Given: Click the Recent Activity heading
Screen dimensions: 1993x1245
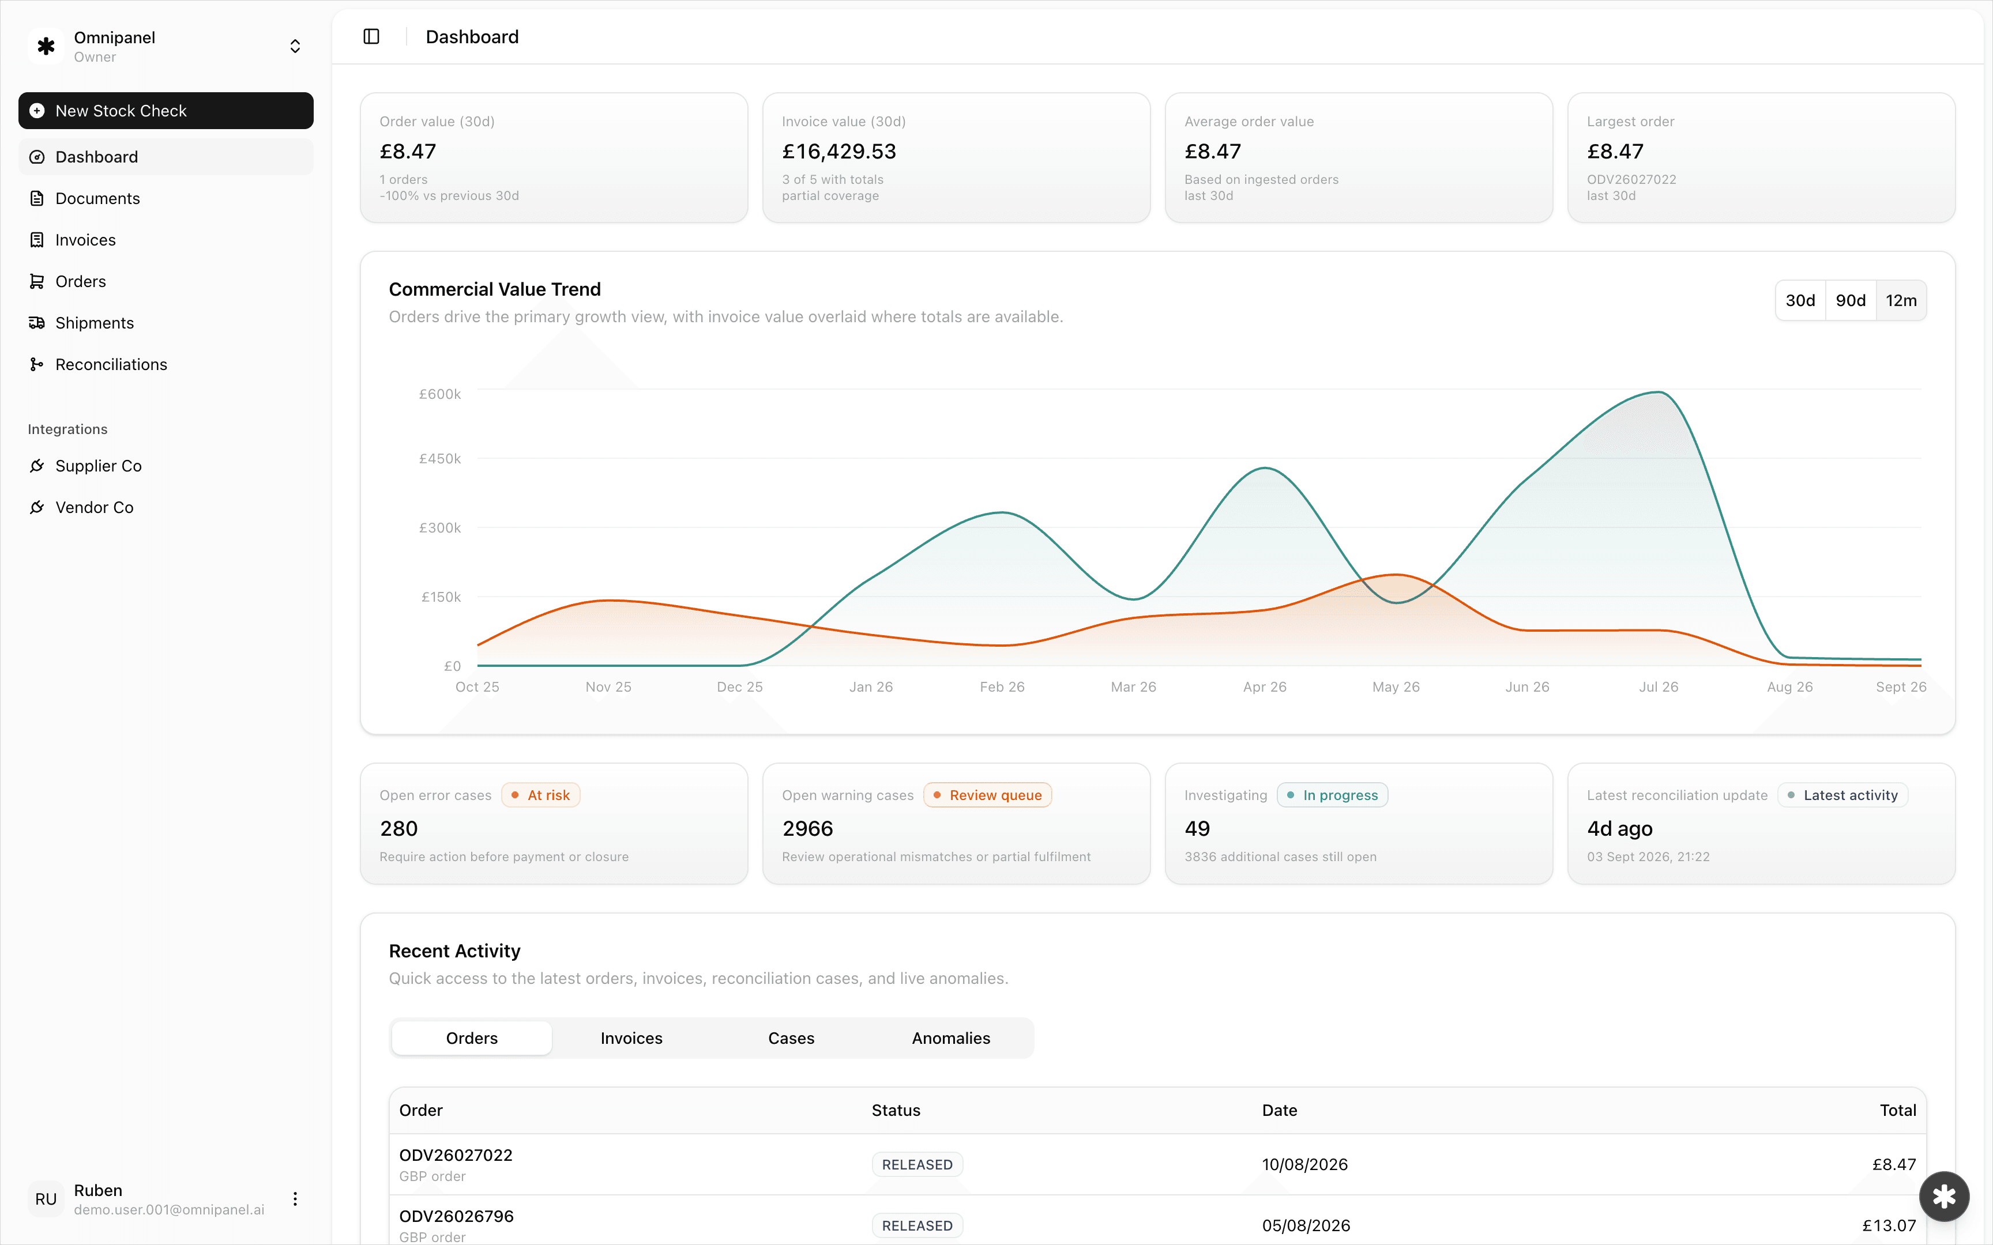Looking at the screenshot, I should pyautogui.click(x=454, y=951).
